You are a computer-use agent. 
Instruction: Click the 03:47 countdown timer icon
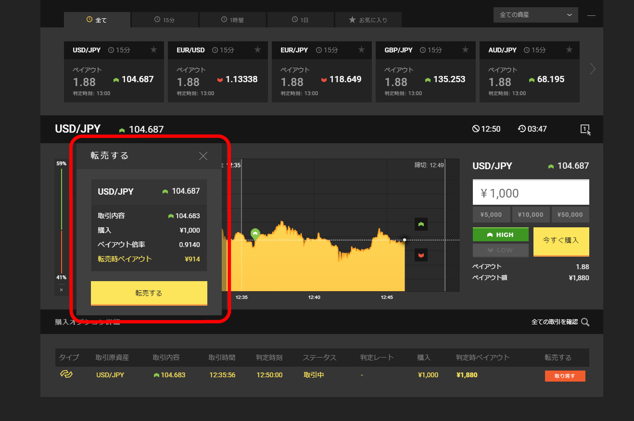coord(522,129)
